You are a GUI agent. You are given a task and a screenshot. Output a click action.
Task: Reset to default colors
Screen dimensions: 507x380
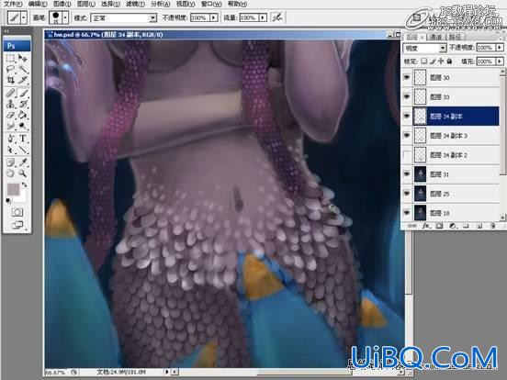coord(8,201)
